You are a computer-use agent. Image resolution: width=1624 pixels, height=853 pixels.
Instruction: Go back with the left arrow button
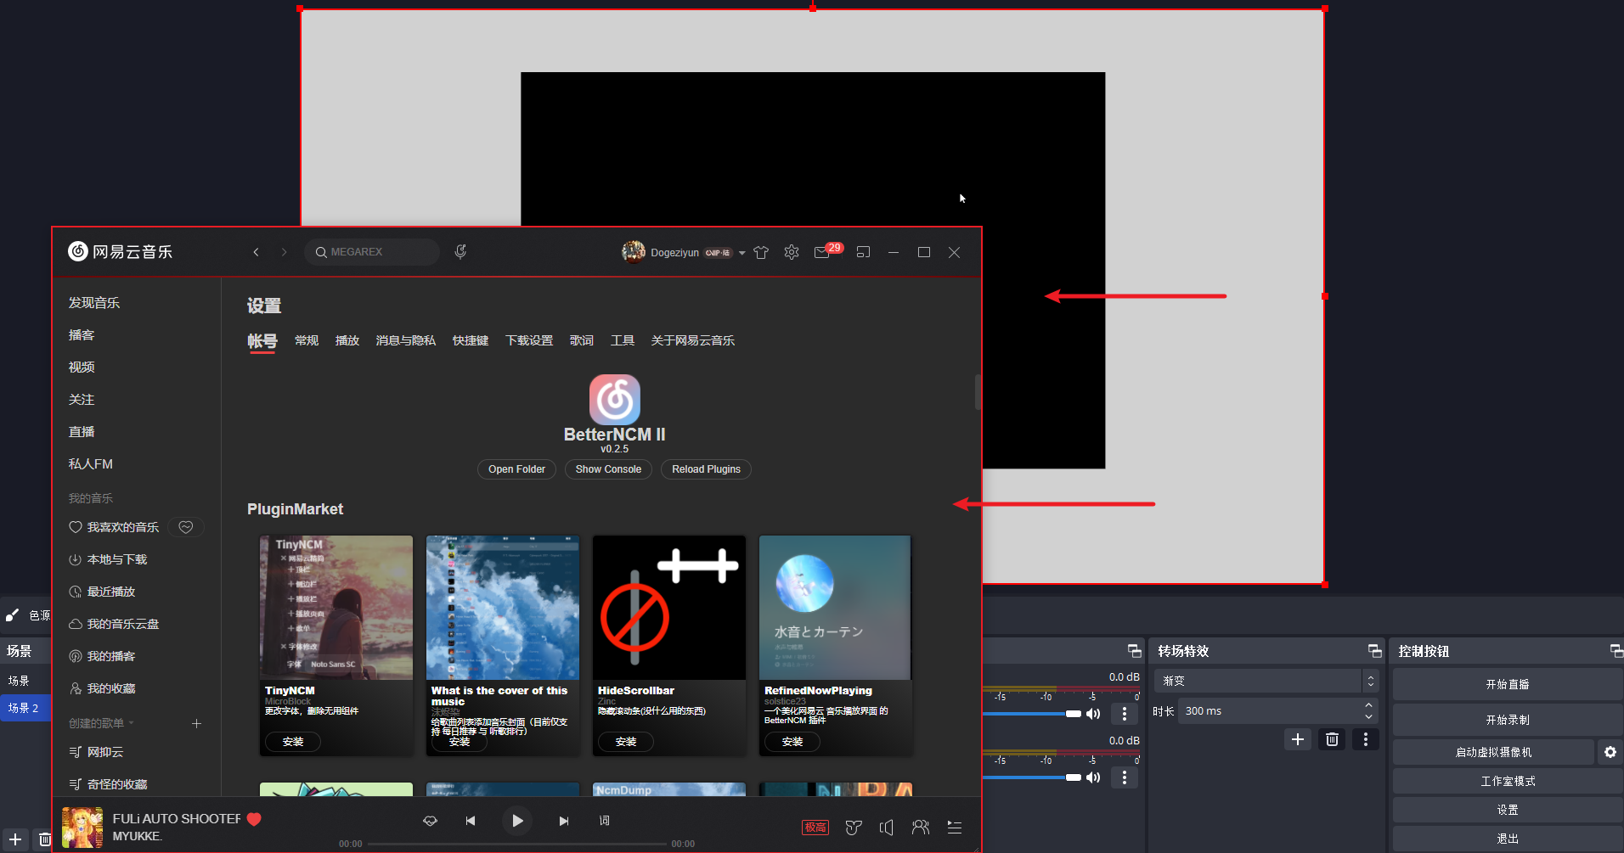256,252
